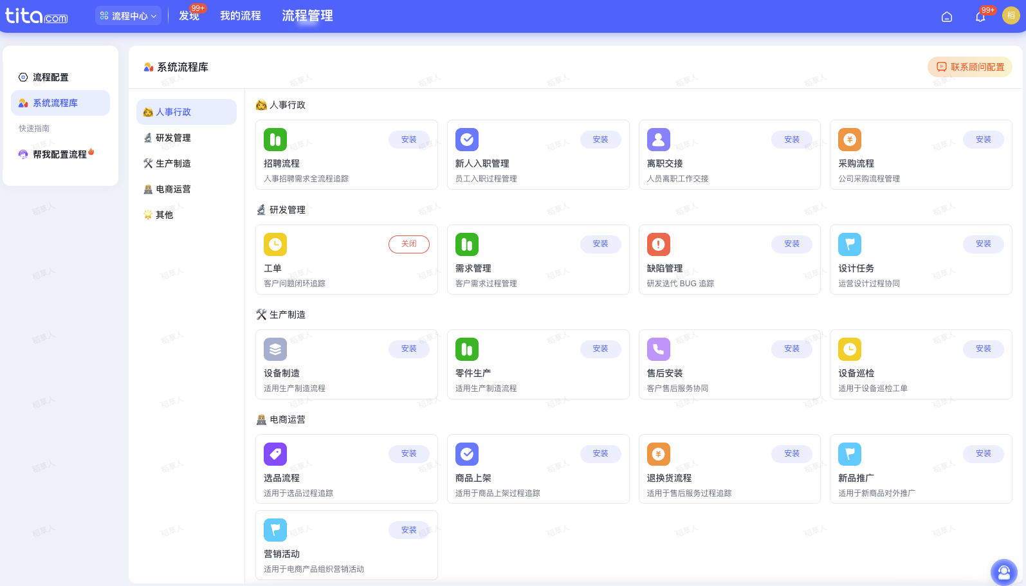This screenshot has width=1026, height=586.
Task: Select 生产制造 category
Action: [187, 163]
